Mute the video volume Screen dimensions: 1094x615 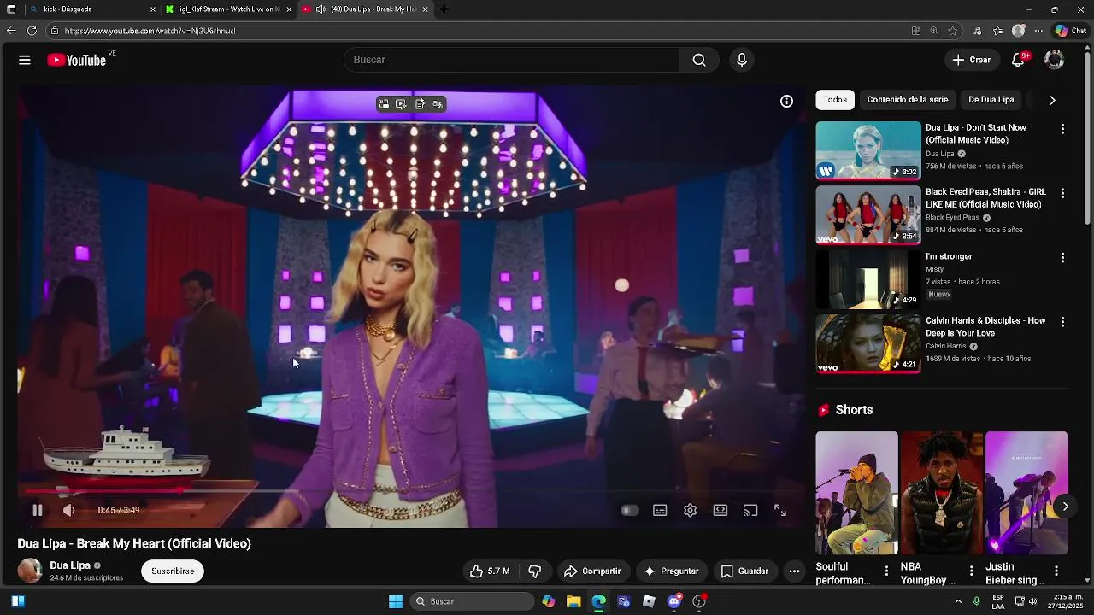[69, 510]
